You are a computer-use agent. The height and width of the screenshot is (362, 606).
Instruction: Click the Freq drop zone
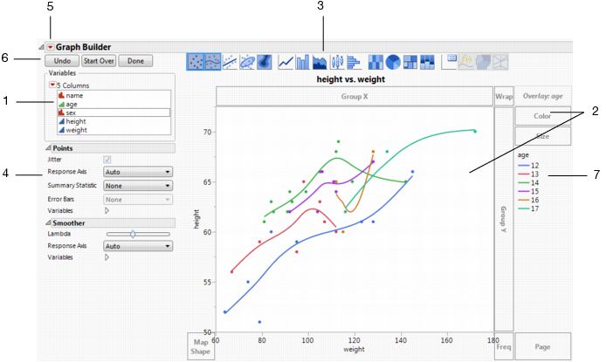[x=504, y=346]
